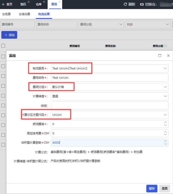Switch to the 仓租费 tab
The image size is (173, 194).
click(6, 14)
